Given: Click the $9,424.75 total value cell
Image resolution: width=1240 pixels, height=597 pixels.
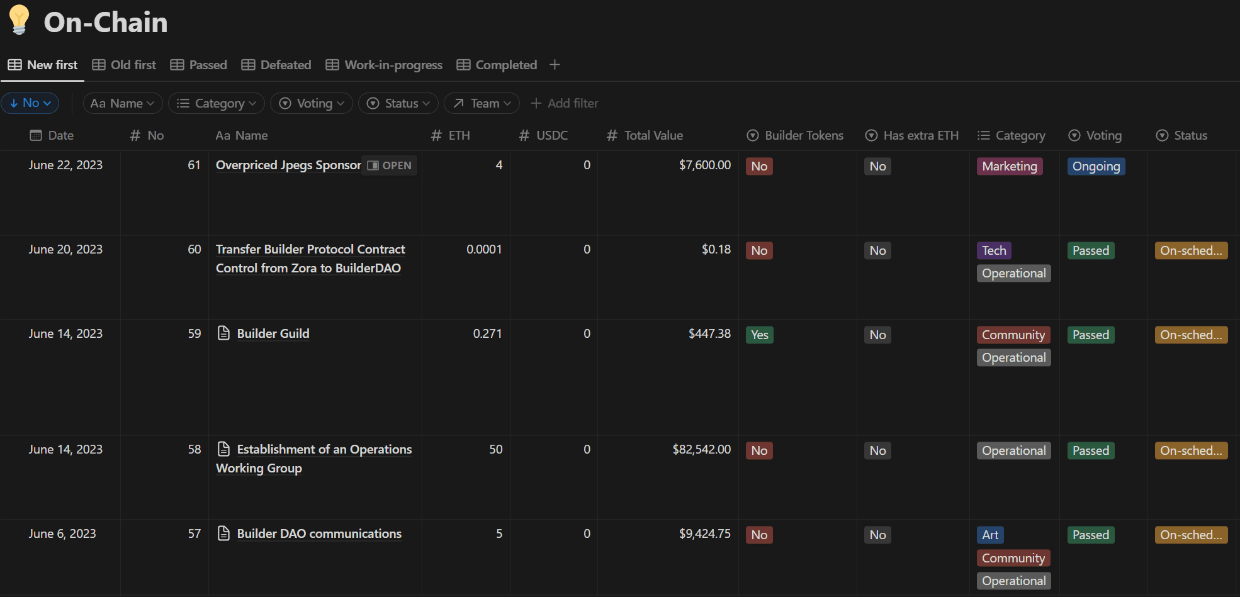Looking at the screenshot, I should (705, 533).
